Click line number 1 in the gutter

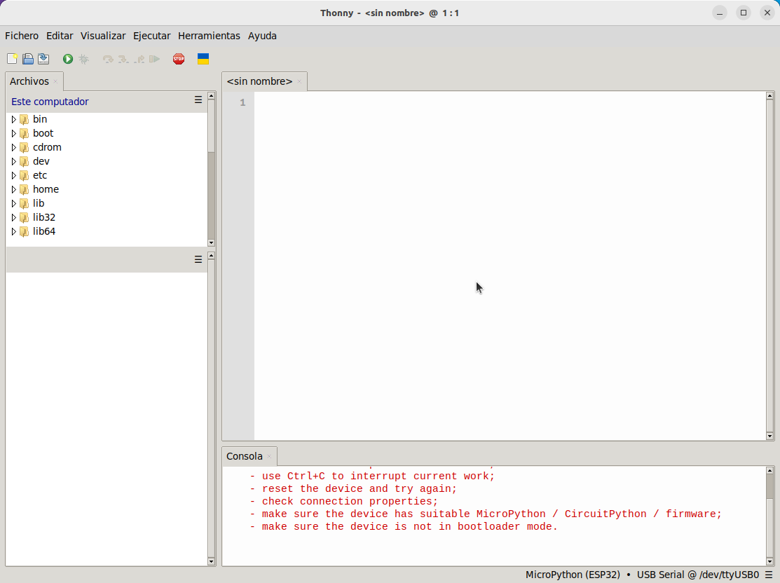pos(242,102)
